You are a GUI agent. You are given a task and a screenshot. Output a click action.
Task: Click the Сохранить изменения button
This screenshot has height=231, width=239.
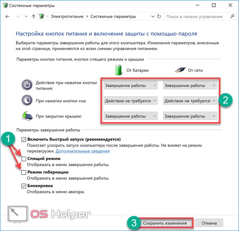click(x=165, y=223)
